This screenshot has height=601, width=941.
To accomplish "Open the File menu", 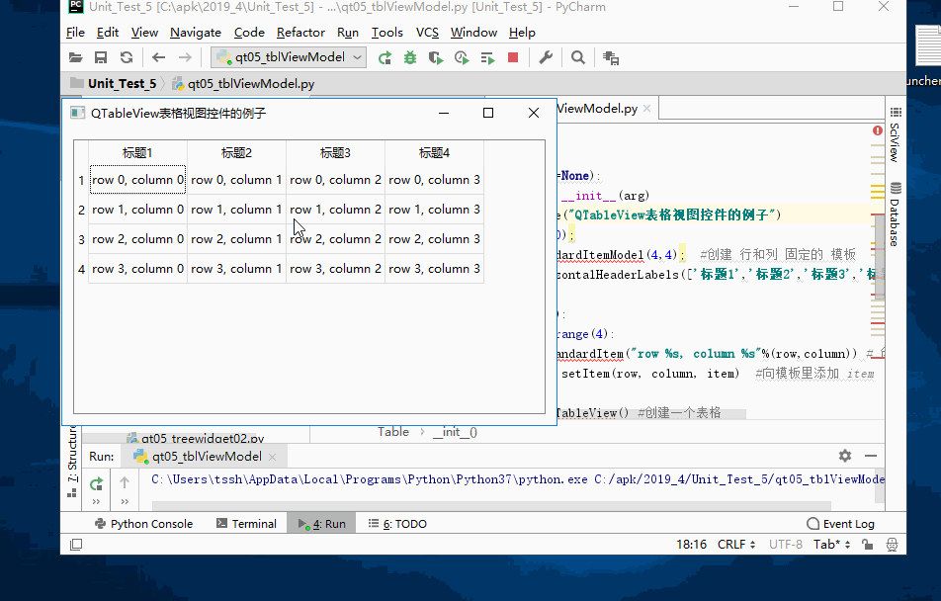I will pos(75,33).
